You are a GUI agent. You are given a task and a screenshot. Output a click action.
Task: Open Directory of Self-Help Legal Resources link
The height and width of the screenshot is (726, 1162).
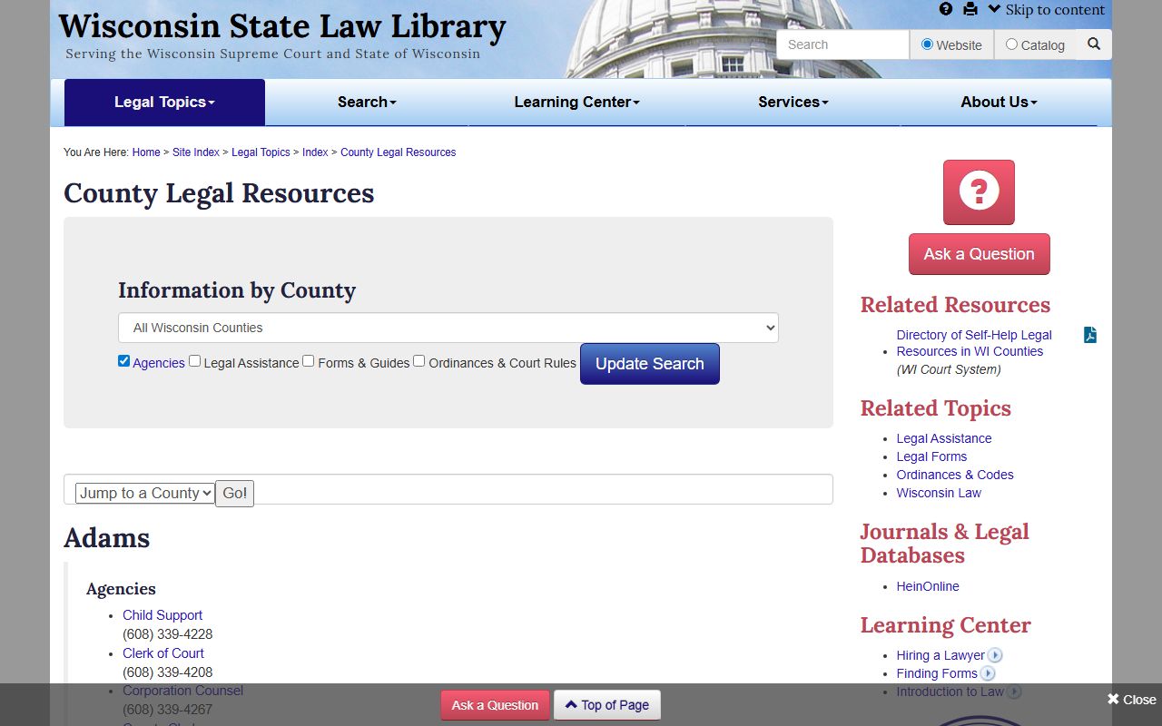tap(974, 343)
